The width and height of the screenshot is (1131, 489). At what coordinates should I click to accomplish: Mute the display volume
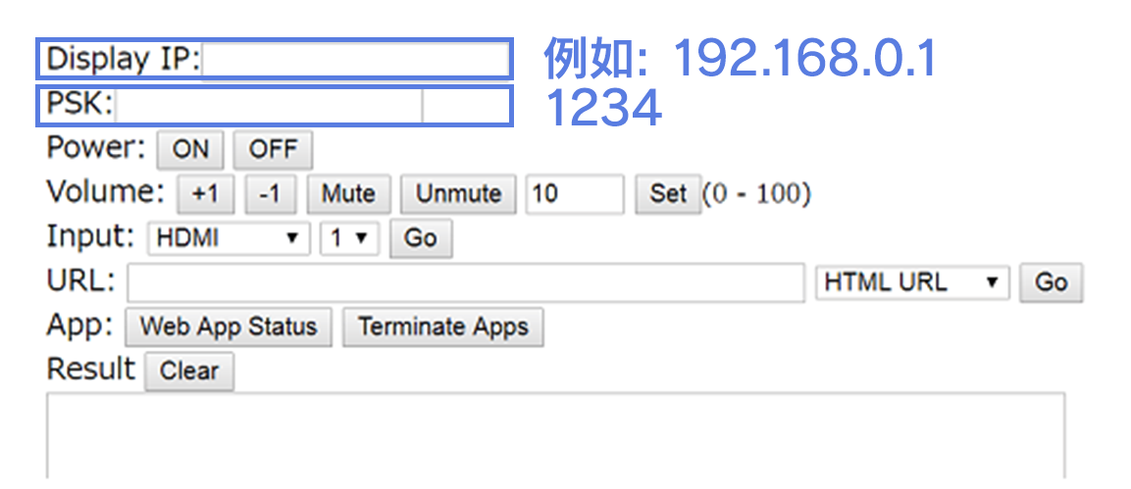(348, 194)
